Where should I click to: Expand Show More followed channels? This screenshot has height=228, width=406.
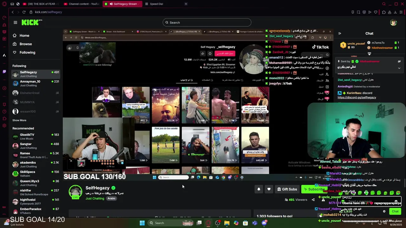pos(19,120)
